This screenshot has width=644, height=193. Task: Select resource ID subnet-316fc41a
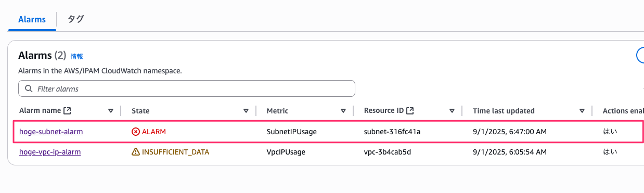pyautogui.click(x=392, y=132)
